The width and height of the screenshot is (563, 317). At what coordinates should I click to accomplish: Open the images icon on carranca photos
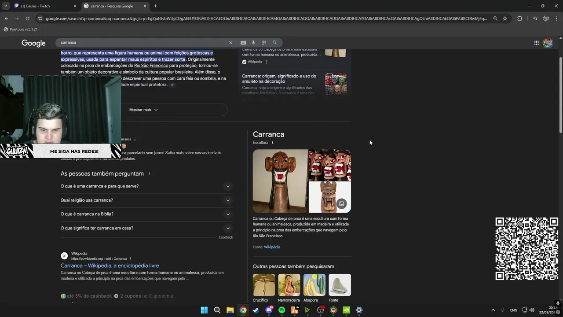pos(341,204)
